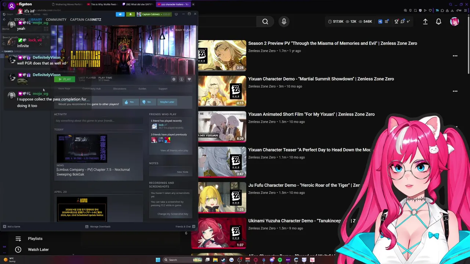Open Yixuan Animated Short Film thumbnail

click(222, 126)
